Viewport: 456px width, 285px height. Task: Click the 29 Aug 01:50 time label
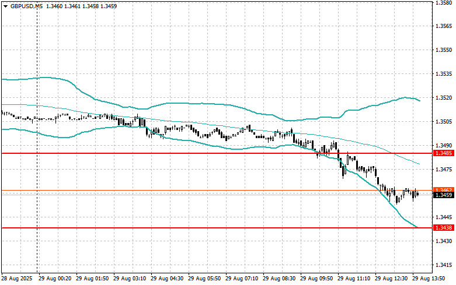[x=92, y=279]
